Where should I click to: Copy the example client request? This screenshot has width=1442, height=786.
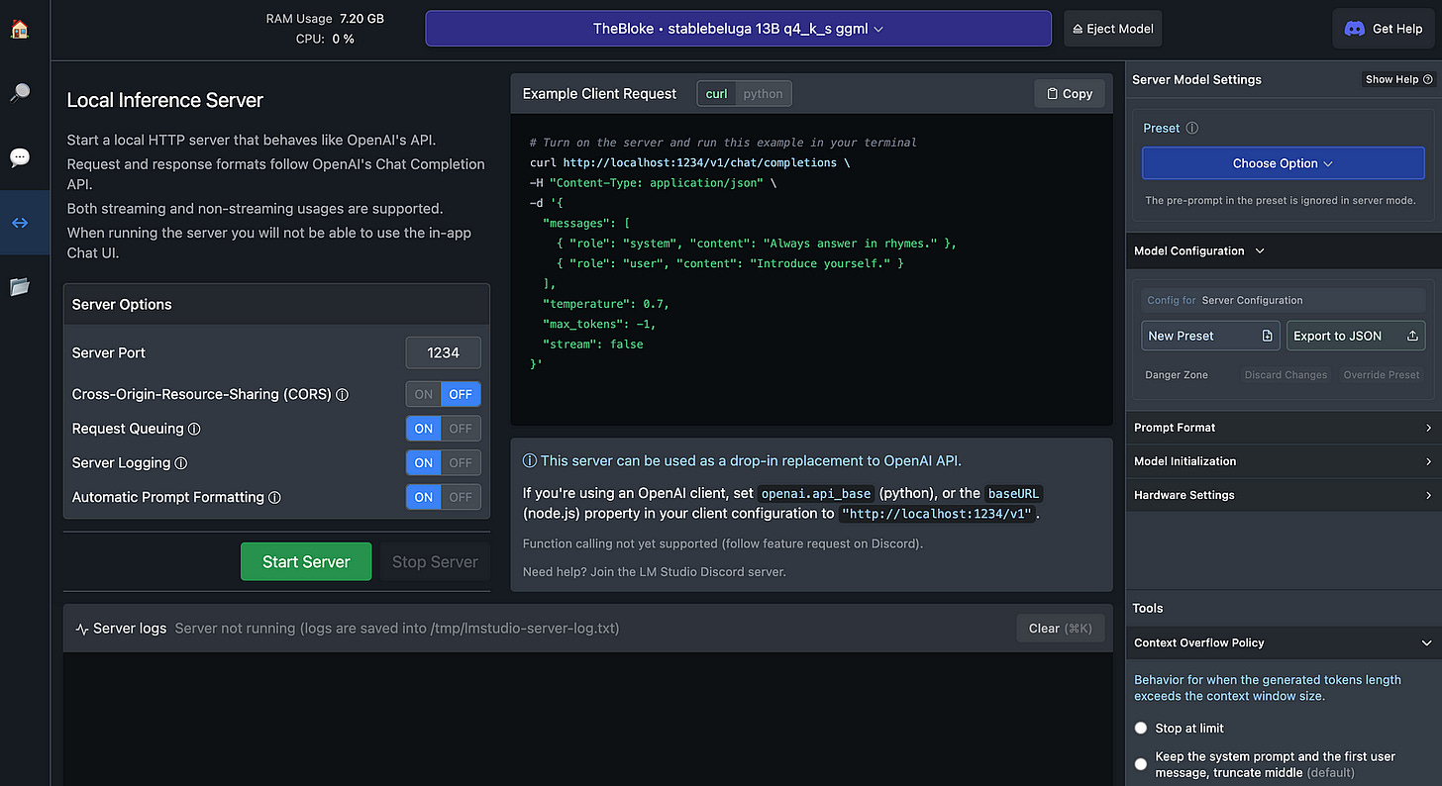(x=1069, y=92)
